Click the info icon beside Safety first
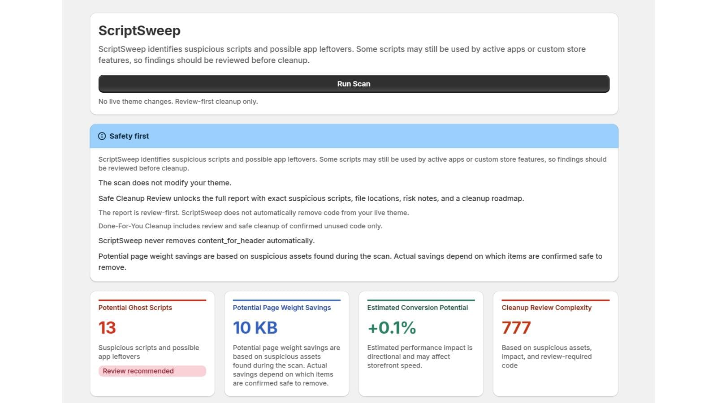The height and width of the screenshot is (403, 717). point(102,136)
